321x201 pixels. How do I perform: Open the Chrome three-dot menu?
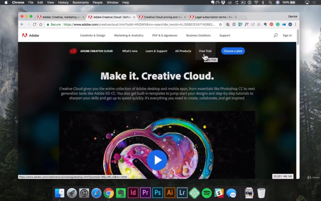pos(295,24)
